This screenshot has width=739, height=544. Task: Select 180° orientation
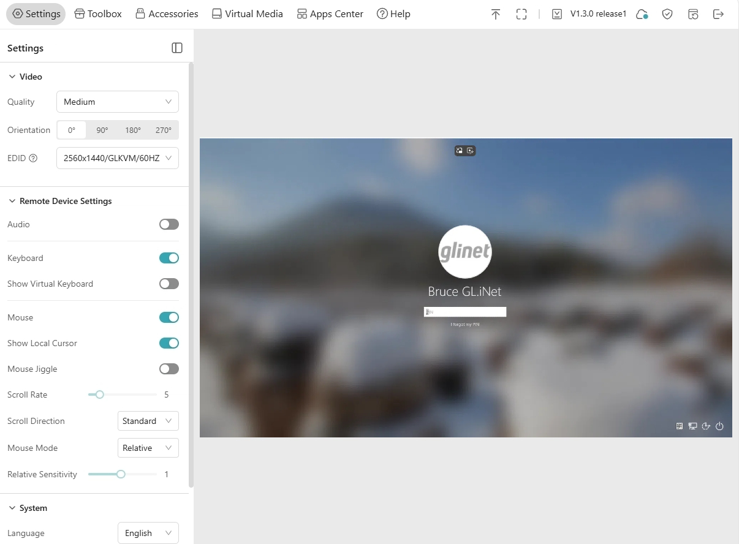[x=133, y=130]
